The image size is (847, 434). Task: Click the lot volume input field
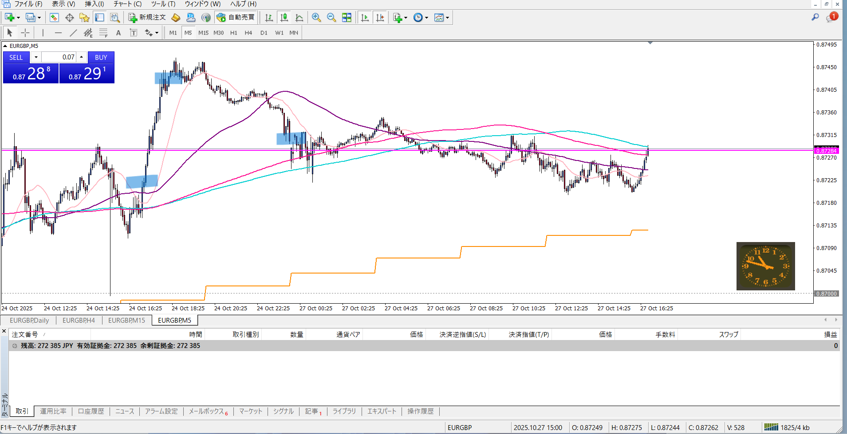tap(59, 57)
